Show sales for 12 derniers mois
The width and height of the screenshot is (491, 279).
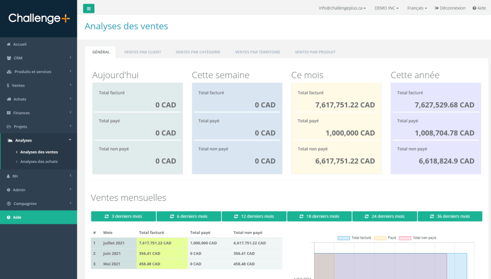(254, 217)
